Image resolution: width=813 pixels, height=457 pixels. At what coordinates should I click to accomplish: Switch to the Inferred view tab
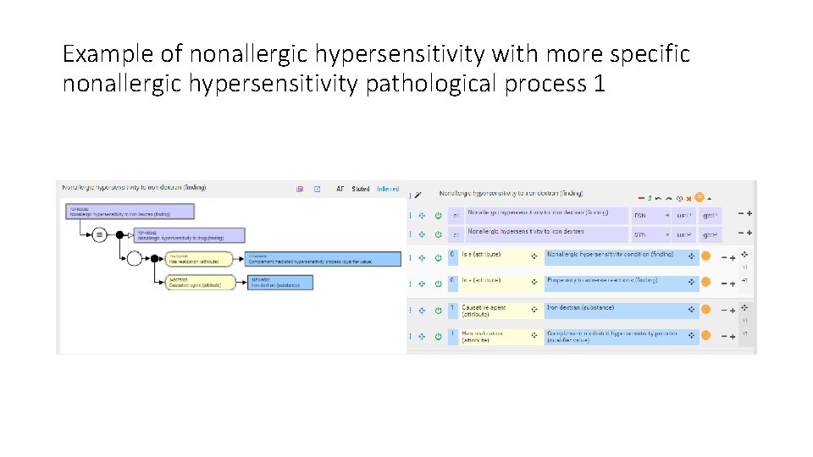point(388,190)
